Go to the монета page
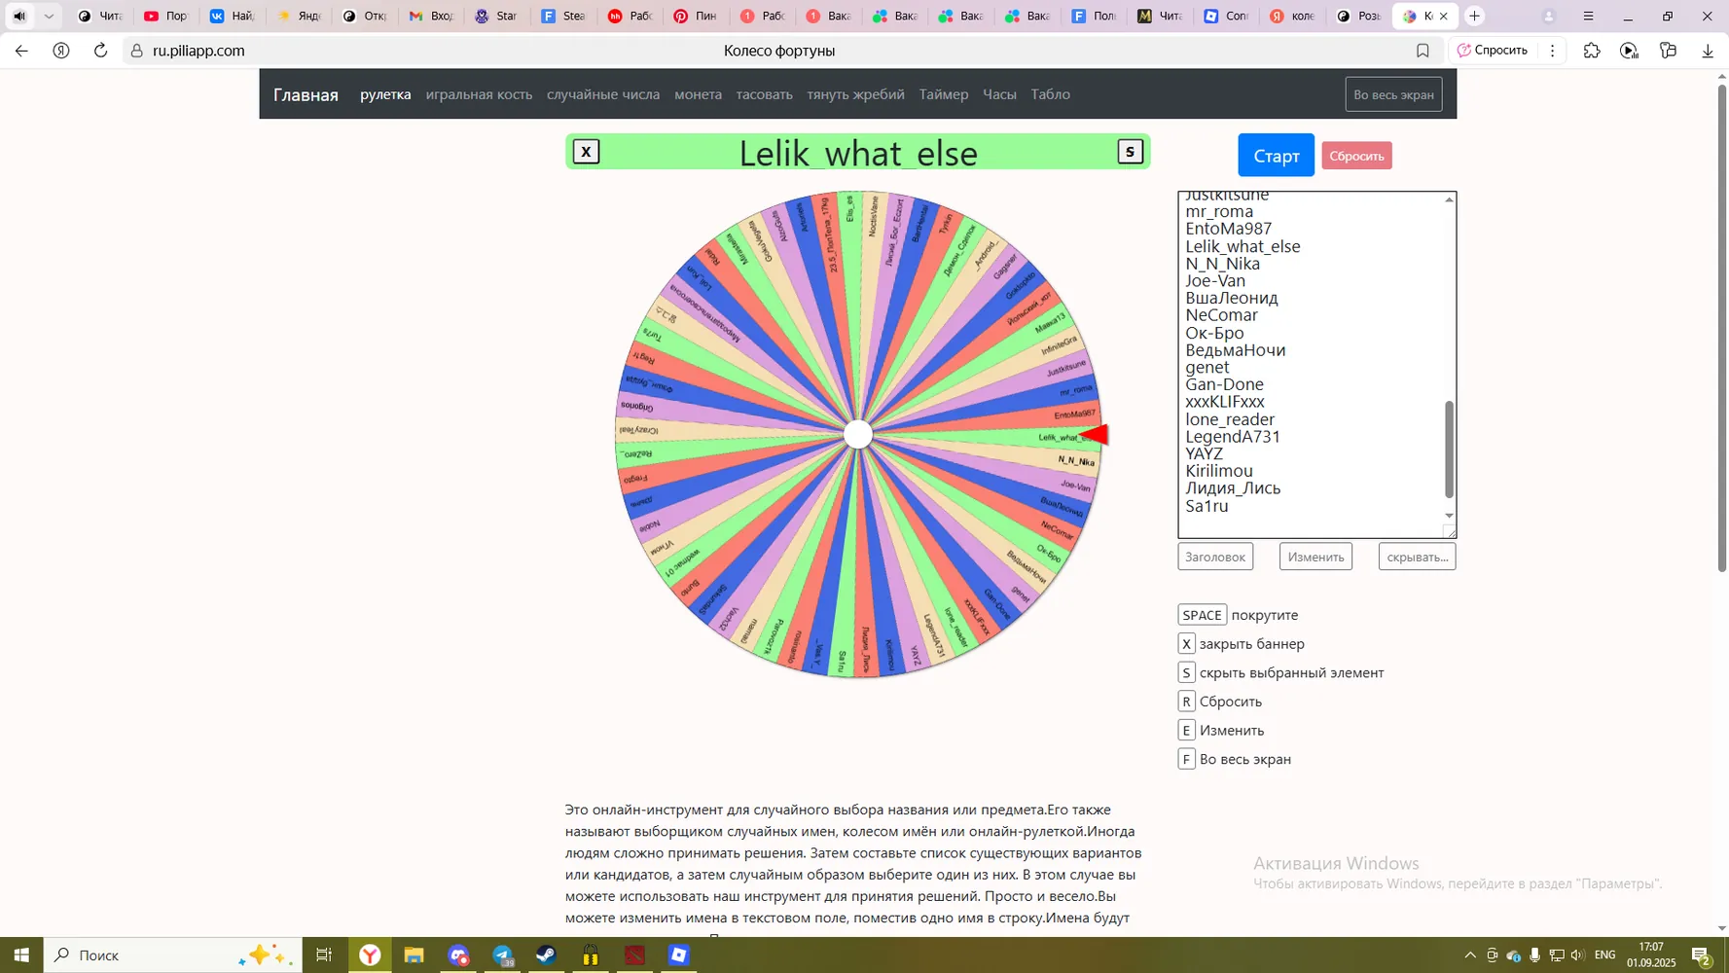This screenshot has width=1729, height=973. (x=698, y=94)
